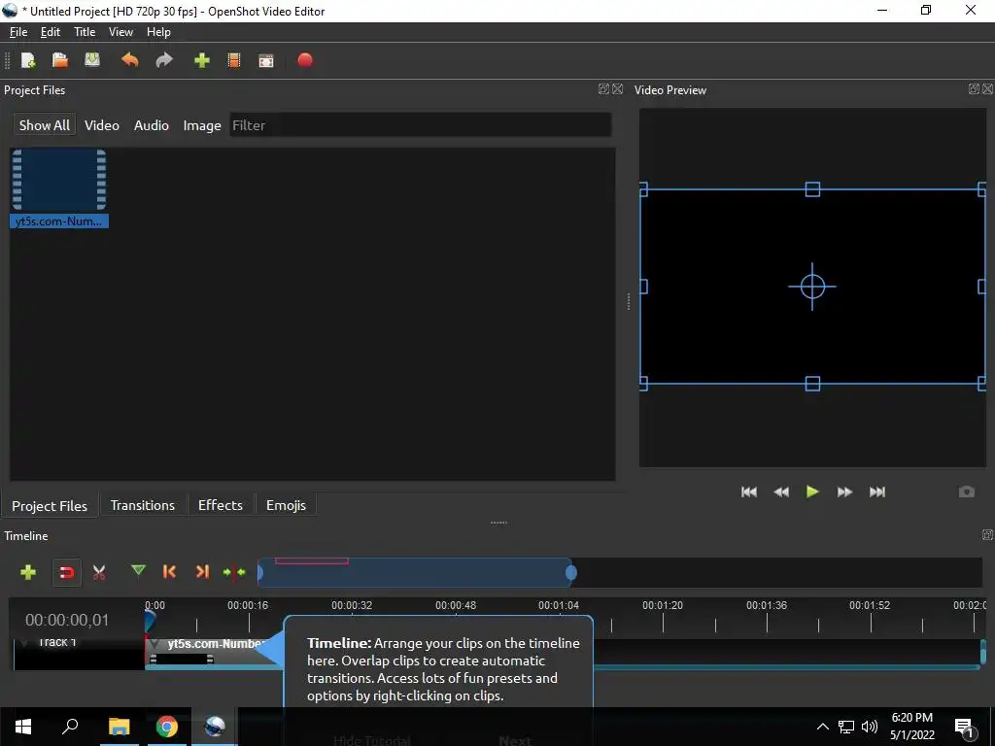
Task: Click top-middle transform handle in preview
Action: 812,189
